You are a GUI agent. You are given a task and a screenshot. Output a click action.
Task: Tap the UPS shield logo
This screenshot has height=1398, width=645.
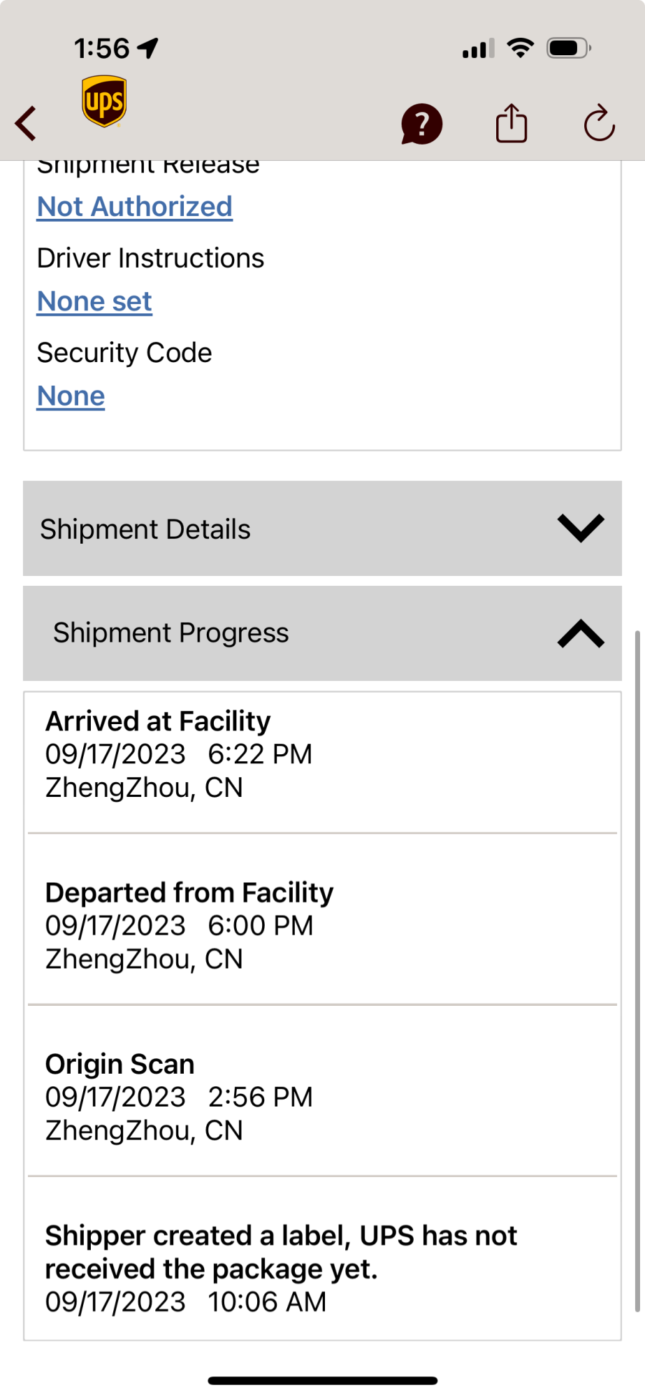(104, 101)
